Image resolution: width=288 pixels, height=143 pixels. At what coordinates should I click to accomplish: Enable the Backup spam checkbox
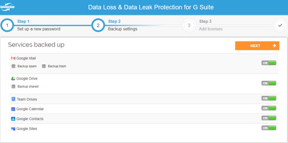[x=13, y=66]
